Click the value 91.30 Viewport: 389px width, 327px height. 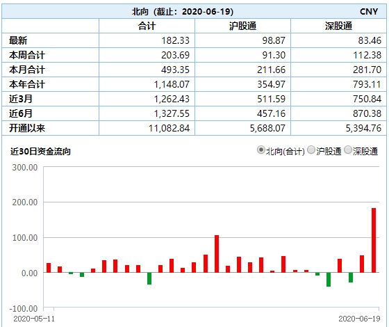coord(274,55)
